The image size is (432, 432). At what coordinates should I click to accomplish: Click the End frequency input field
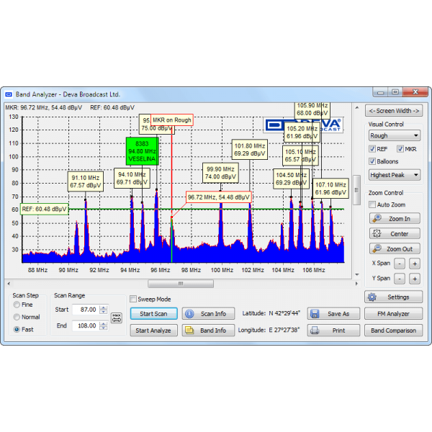coord(86,325)
